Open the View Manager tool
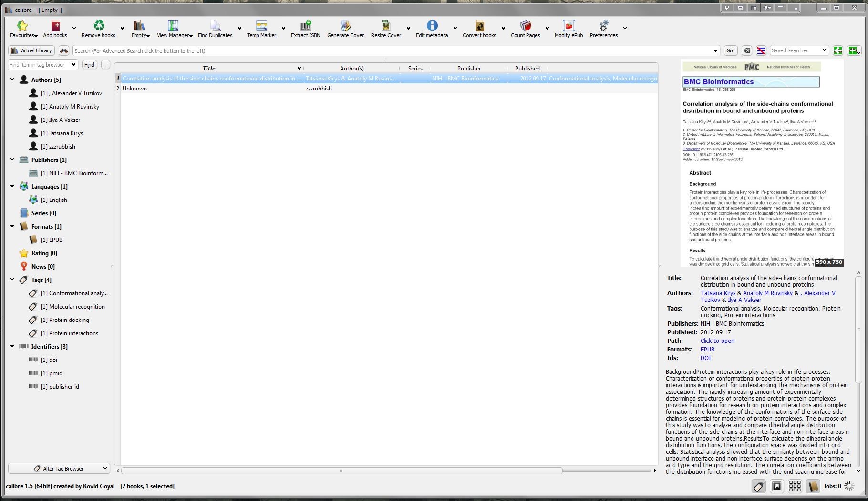The height and width of the screenshot is (501, 868). click(174, 29)
